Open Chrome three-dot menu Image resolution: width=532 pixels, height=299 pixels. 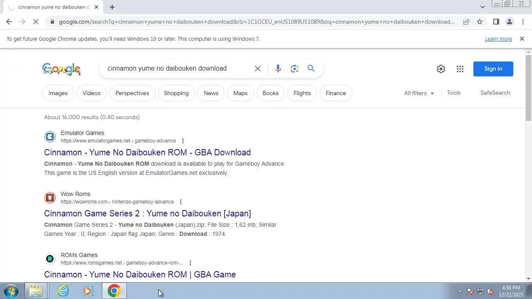[522, 22]
